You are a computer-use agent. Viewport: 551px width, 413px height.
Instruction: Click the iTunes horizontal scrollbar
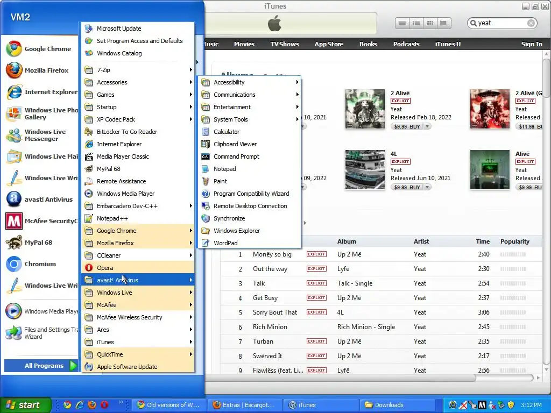(340, 378)
